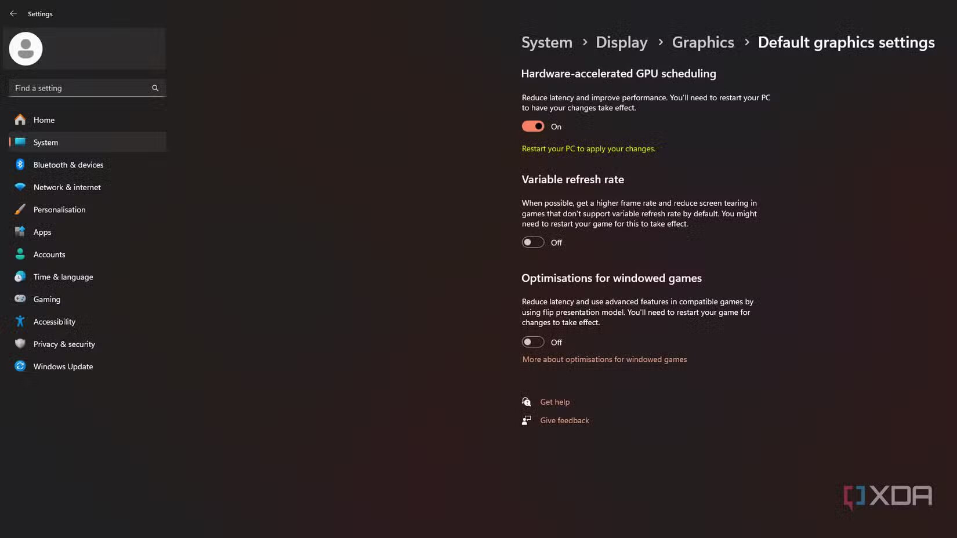Viewport: 957px width, 538px height.
Task: Open More about optimisations for windowed games
Action: [604, 359]
